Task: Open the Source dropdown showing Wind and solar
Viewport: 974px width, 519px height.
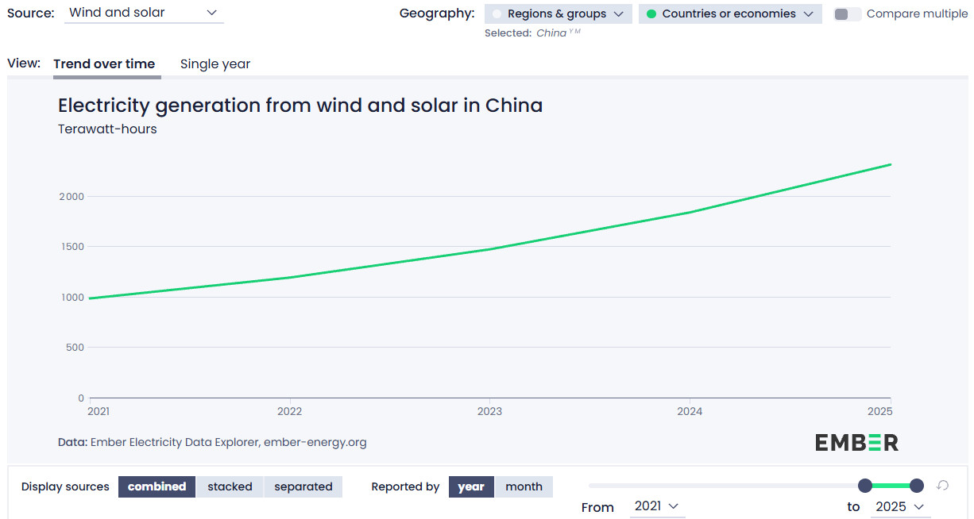Action: (144, 13)
